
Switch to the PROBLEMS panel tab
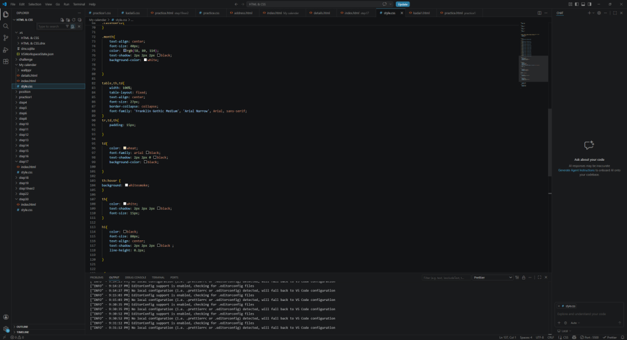[x=96, y=277]
